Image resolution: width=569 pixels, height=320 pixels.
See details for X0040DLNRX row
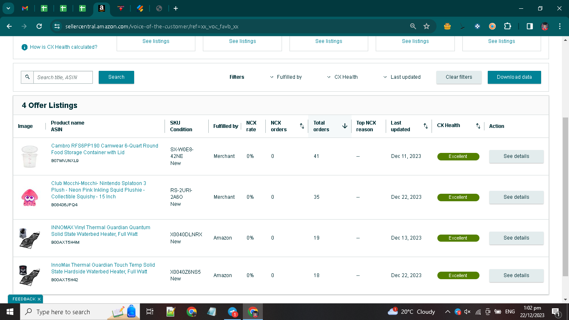(516, 238)
